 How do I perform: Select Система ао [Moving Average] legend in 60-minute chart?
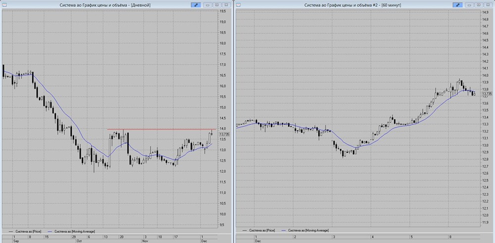pyautogui.click(x=305, y=231)
